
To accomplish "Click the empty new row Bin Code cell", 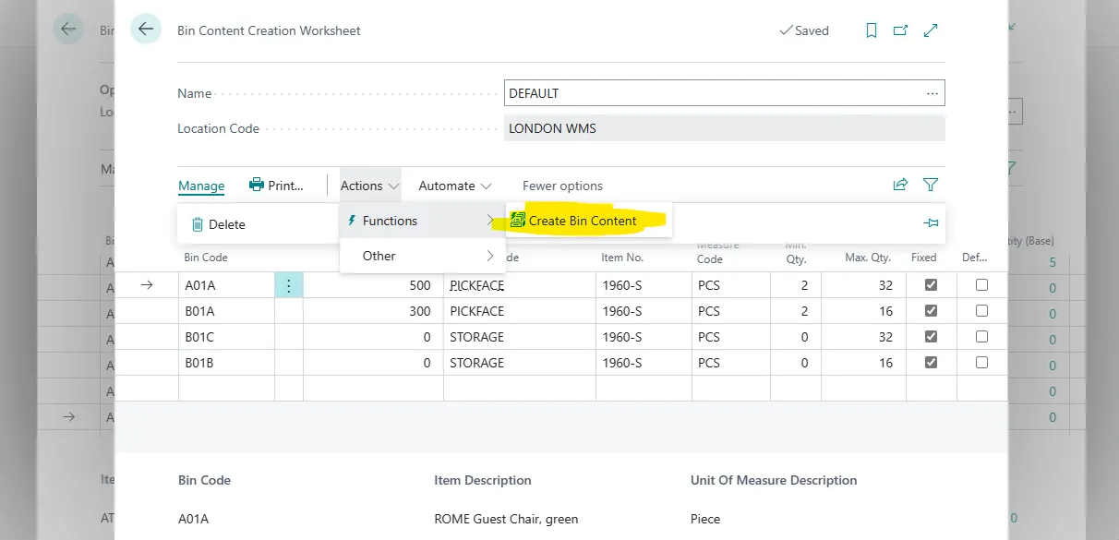I will pos(226,389).
